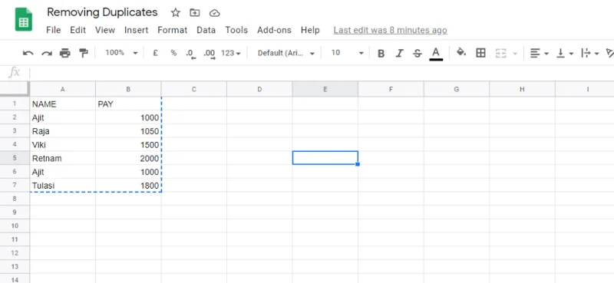
Task: Select the Raja cell
Action: click(x=63, y=131)
